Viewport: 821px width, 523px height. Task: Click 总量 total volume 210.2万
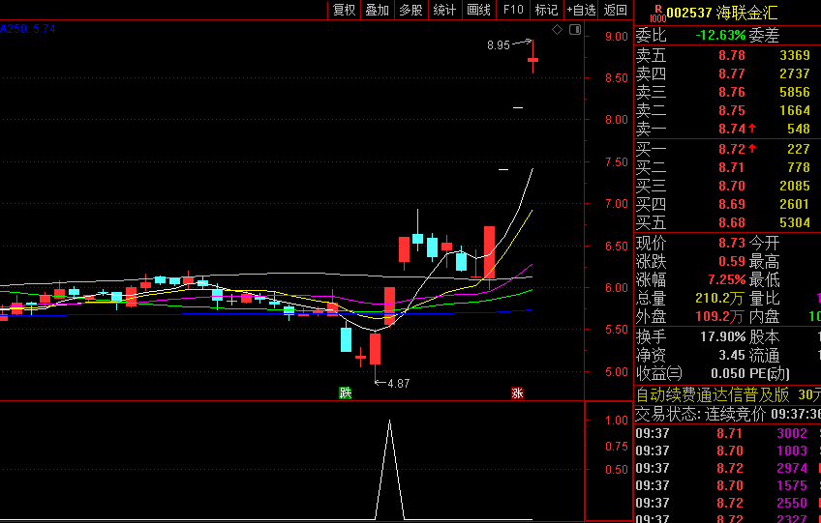click(x=719, y=298)
